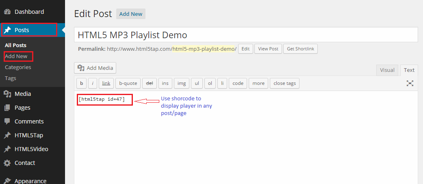
Task: Insert blockquote with b-quote button
Action: [128, 83]
